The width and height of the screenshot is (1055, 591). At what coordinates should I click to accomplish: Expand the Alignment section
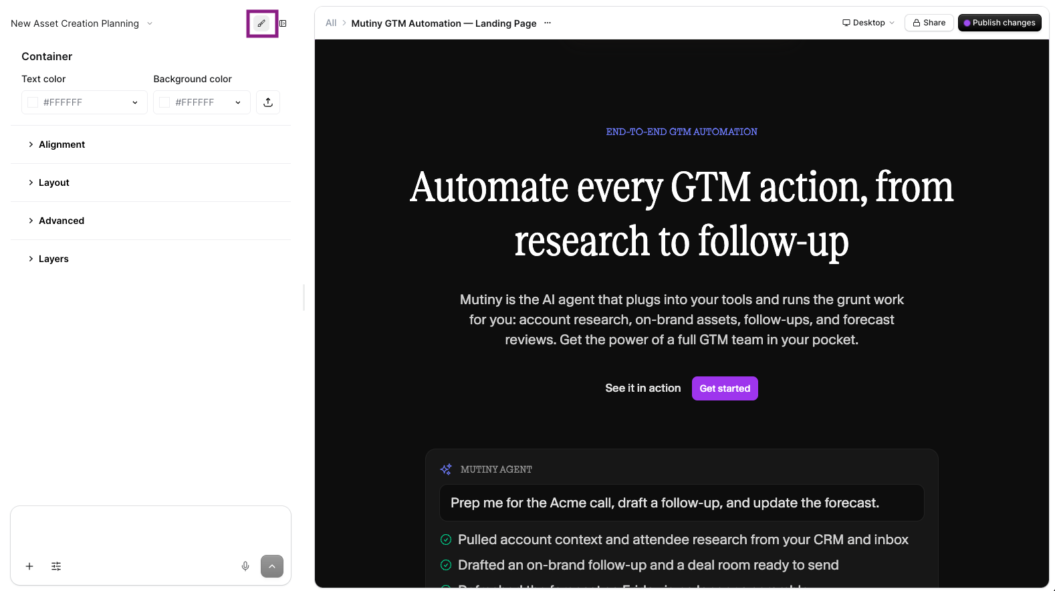[x=150, y=144]
